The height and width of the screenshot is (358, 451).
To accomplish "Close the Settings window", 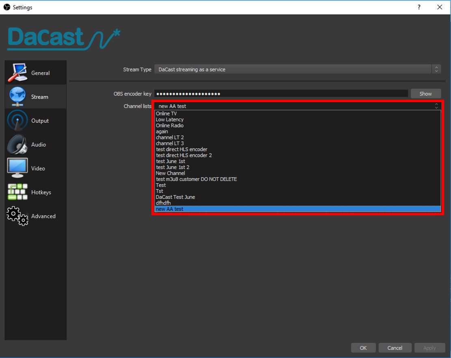I will point(440,7).
